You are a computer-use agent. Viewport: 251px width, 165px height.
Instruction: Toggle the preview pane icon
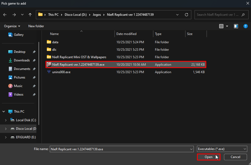point(236,26)
